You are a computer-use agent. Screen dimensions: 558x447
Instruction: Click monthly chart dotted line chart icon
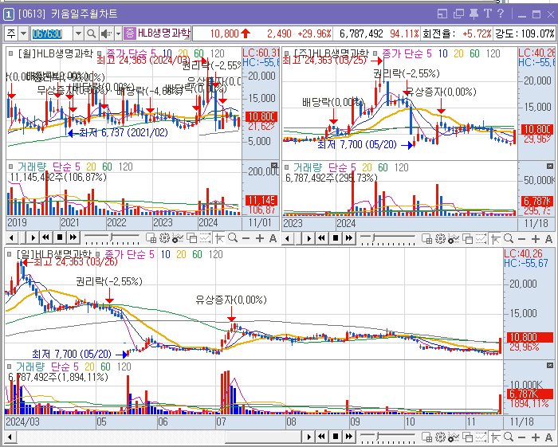click(x=205, y=238)
